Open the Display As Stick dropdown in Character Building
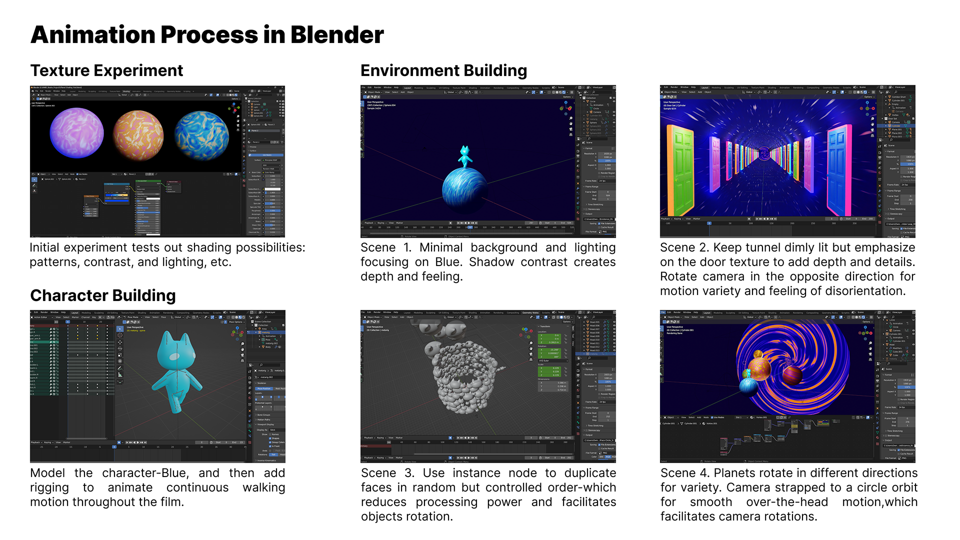 [277, 430]
